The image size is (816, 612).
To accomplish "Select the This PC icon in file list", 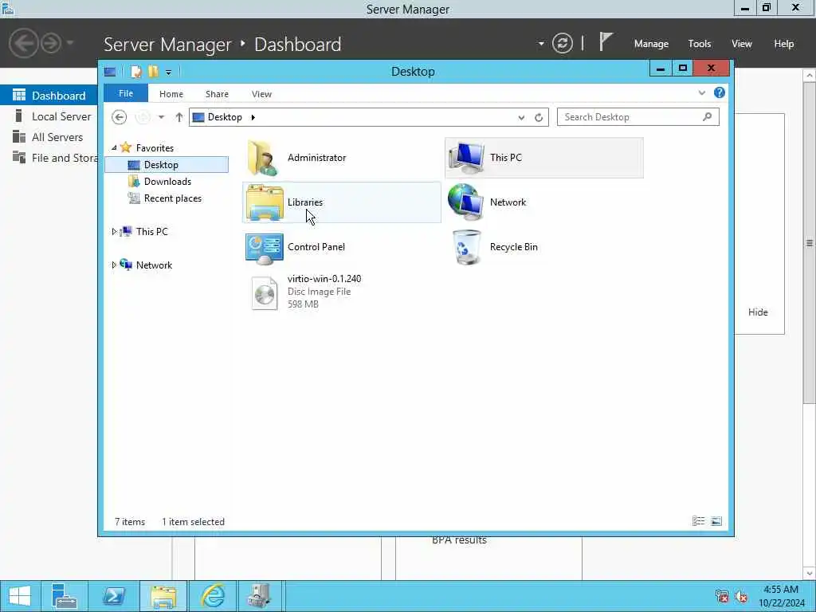I will 465,158.
